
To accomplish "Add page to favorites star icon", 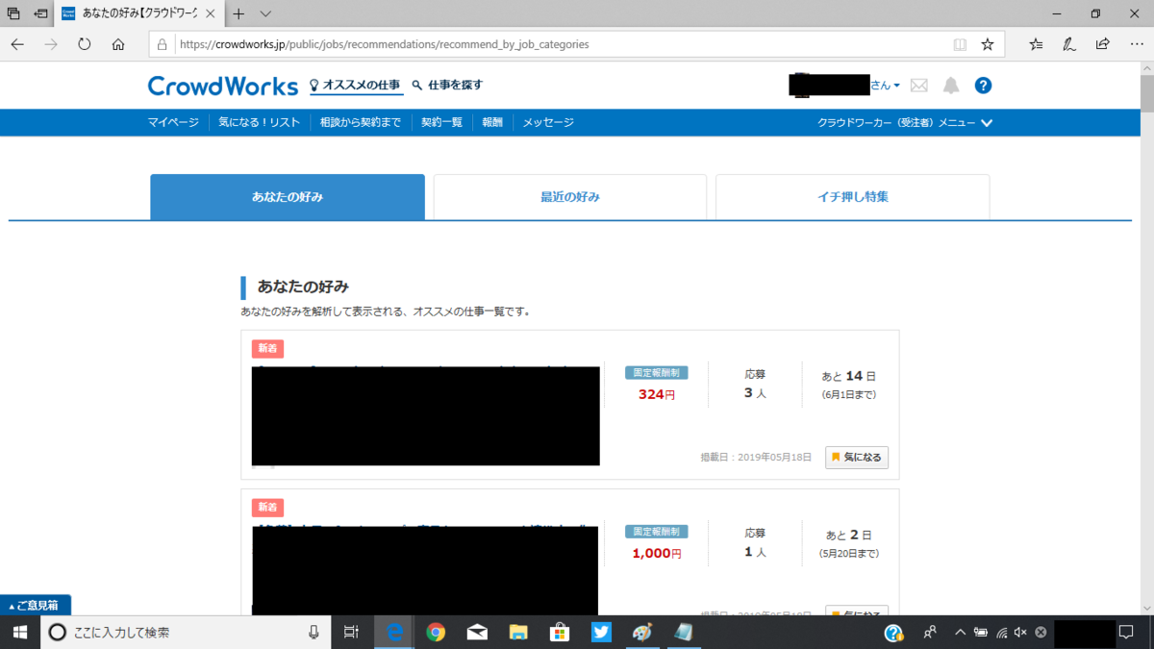I will pos(987,44).
